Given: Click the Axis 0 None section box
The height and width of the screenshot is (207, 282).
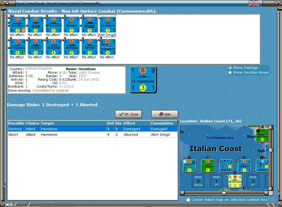Looking at the screenshot, I should coord(198,181).
